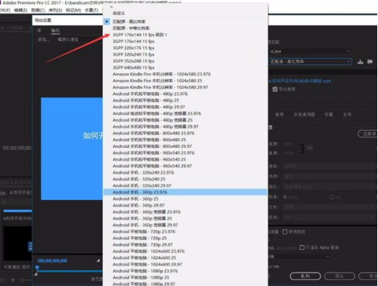Click the playhead marker on the export preview timeline

[x=37, y=267]
